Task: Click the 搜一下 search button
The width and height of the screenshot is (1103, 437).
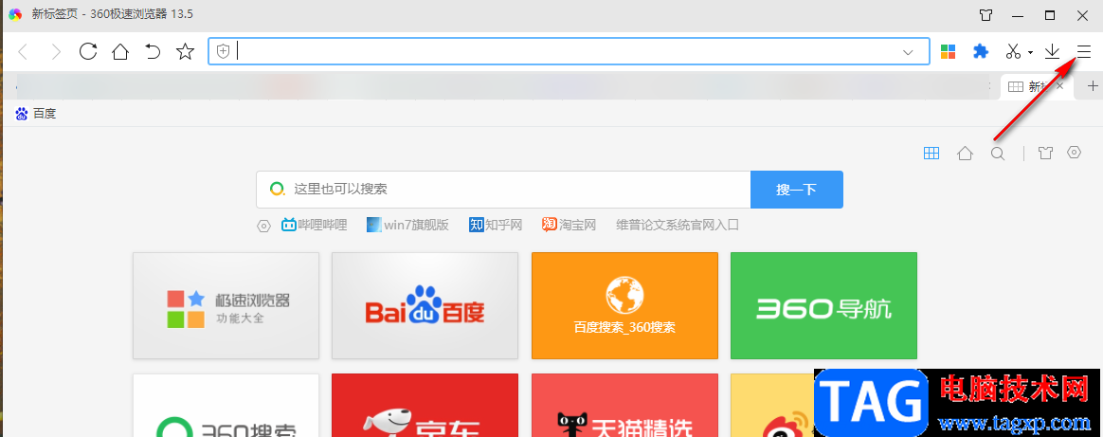Action: (796, 190)
